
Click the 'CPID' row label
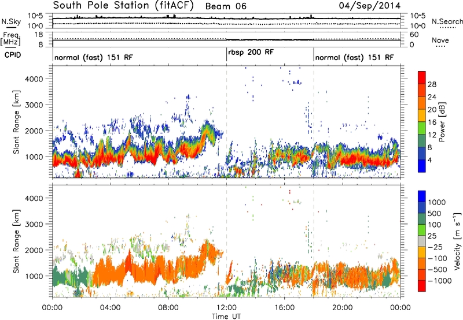(x=13, y=55)
